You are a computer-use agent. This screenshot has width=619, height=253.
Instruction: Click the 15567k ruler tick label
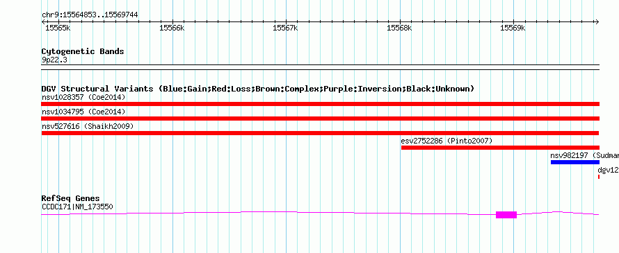(x=285, y=28)
